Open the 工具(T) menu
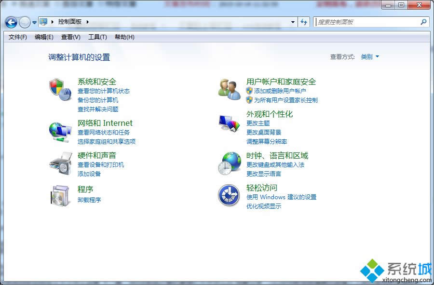This screenshot has width=434, height=285. pos(97,37)
